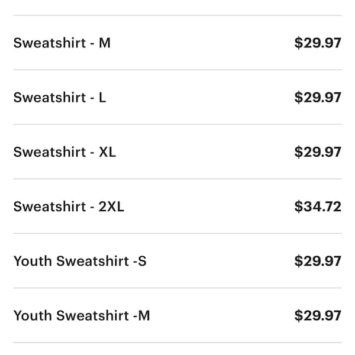Pick the Sweatshirt - XL item label

click(64, 152)
